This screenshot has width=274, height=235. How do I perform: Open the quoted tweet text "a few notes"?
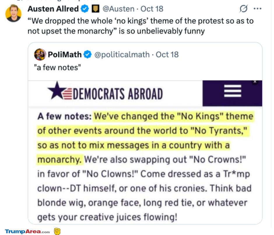click(x=57, y=67)
